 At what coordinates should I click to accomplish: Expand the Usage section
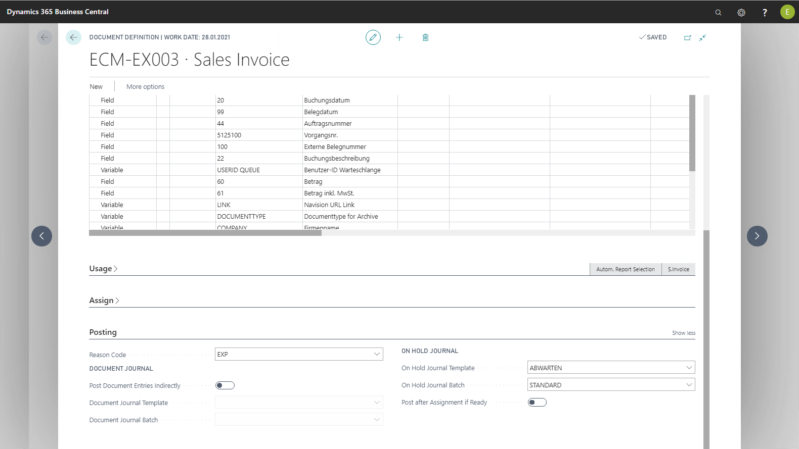click(x=103, y=269)
